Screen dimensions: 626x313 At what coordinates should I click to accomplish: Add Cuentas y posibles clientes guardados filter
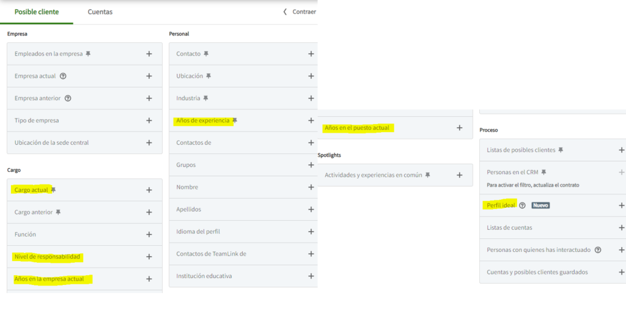pyautogui.click(x=621, y=272)
